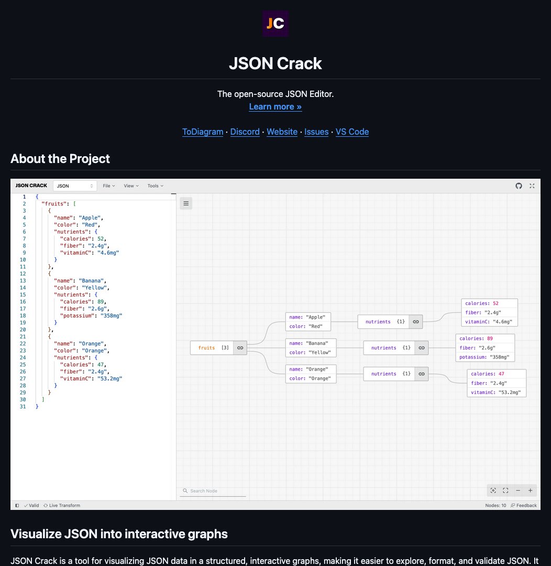Click the Visualize JSON into interactive graphs heading

[119, 534]
